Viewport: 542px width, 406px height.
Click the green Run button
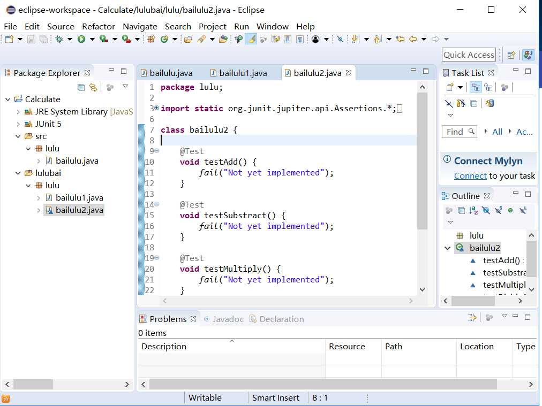81,39
